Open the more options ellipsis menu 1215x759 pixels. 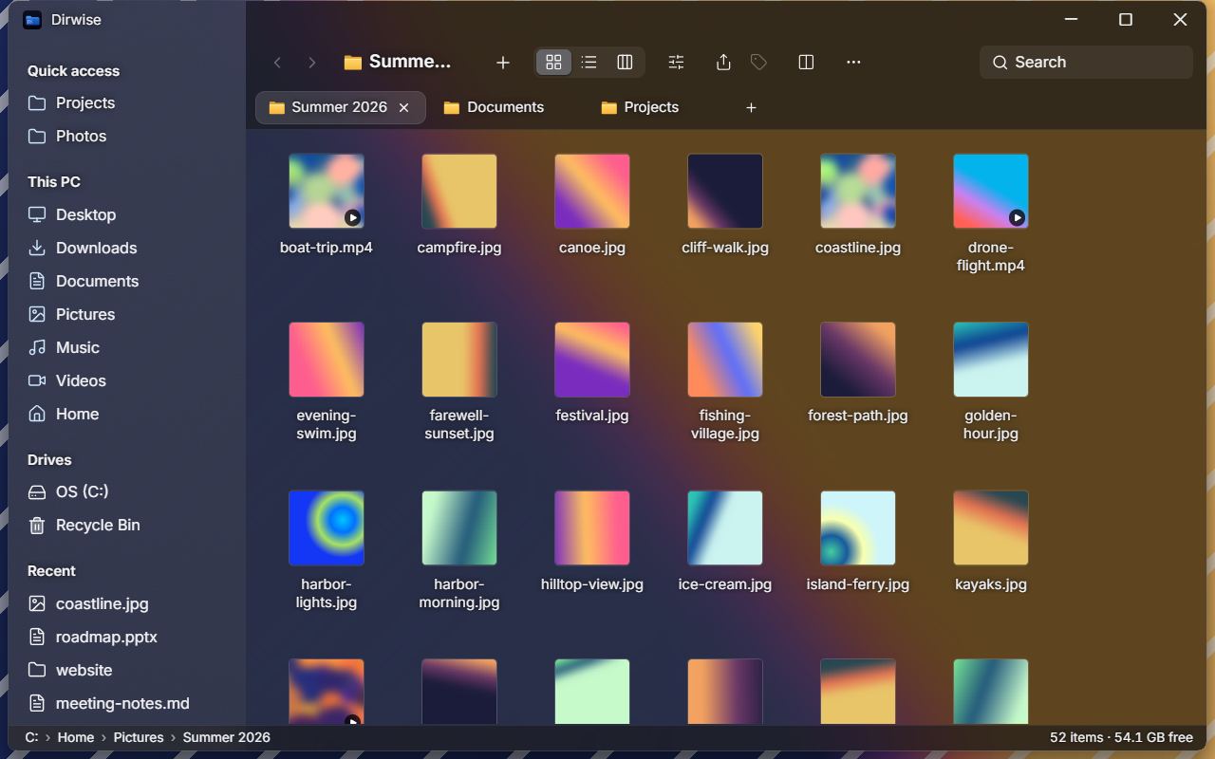(x=853, y=63)
